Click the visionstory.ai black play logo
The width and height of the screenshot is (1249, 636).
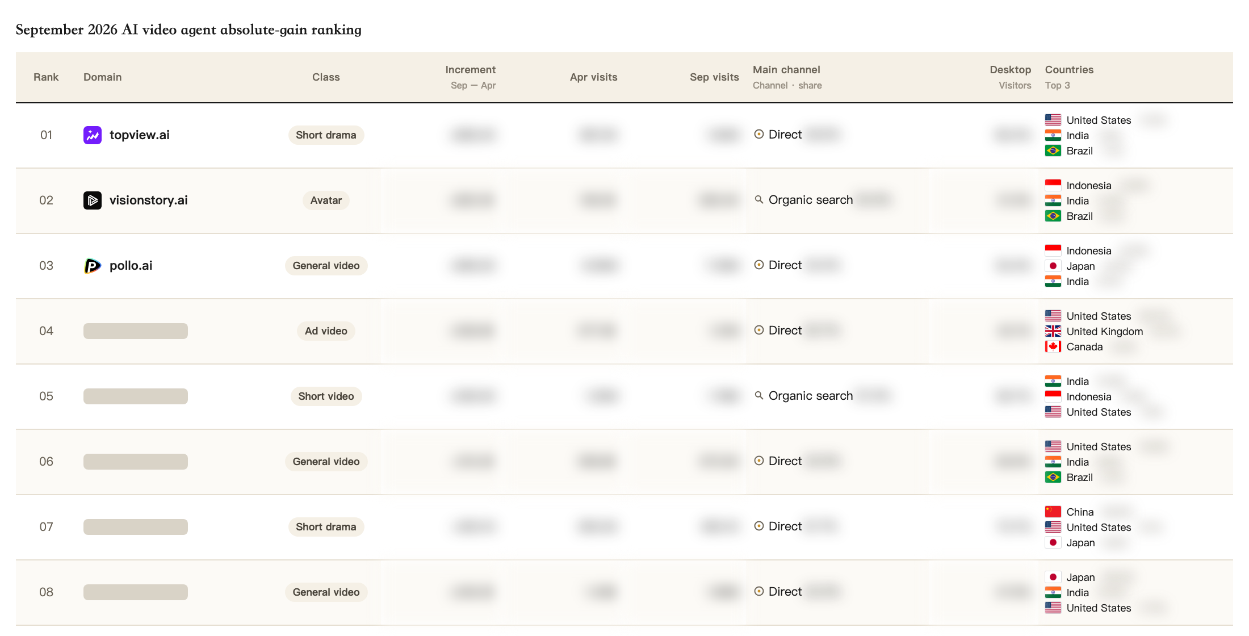tap(93, 200)
